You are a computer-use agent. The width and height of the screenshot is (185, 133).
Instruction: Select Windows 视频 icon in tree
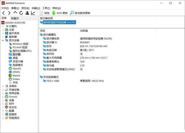[x=10, y=44]
